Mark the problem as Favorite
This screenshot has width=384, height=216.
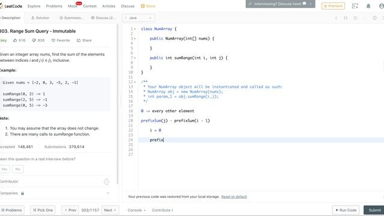tap(61, 40)
